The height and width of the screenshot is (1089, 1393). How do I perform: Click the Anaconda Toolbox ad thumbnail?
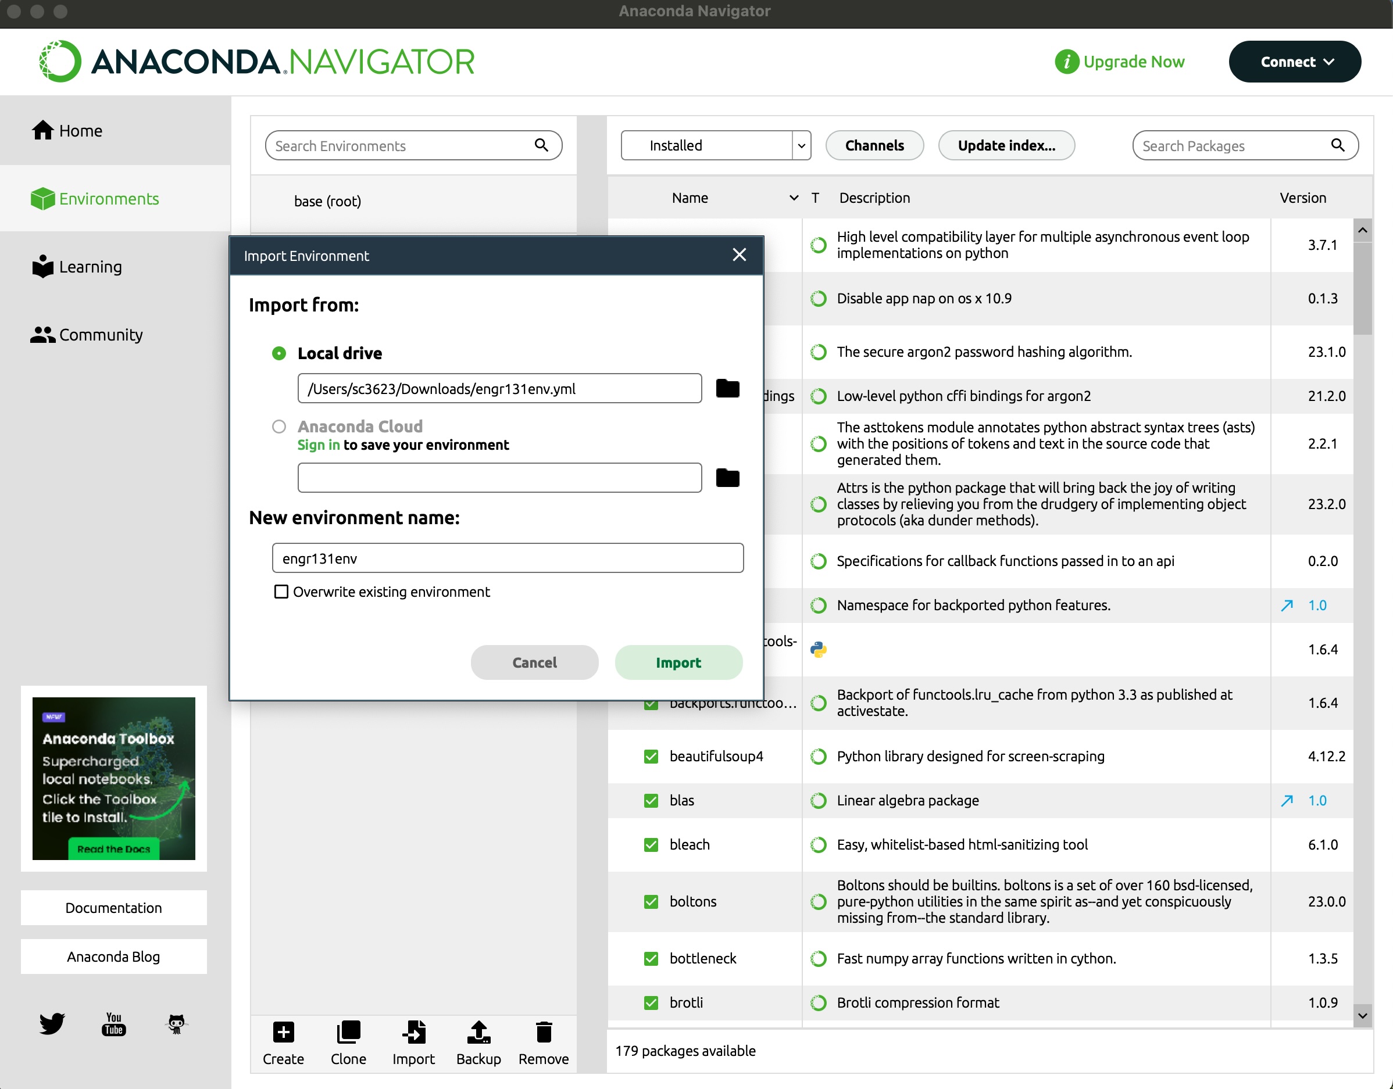pyautogui.click(x=113, y=779)
